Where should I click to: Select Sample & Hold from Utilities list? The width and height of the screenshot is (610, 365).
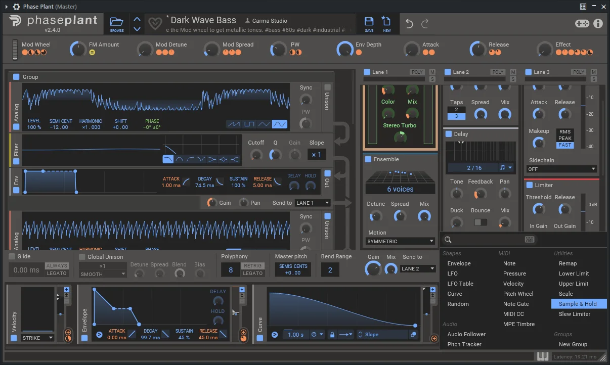coord(578,304)
